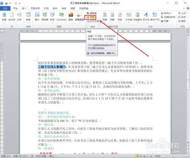Click the zoom out minus button
This screenshot has height=158, width=190.
163,156
